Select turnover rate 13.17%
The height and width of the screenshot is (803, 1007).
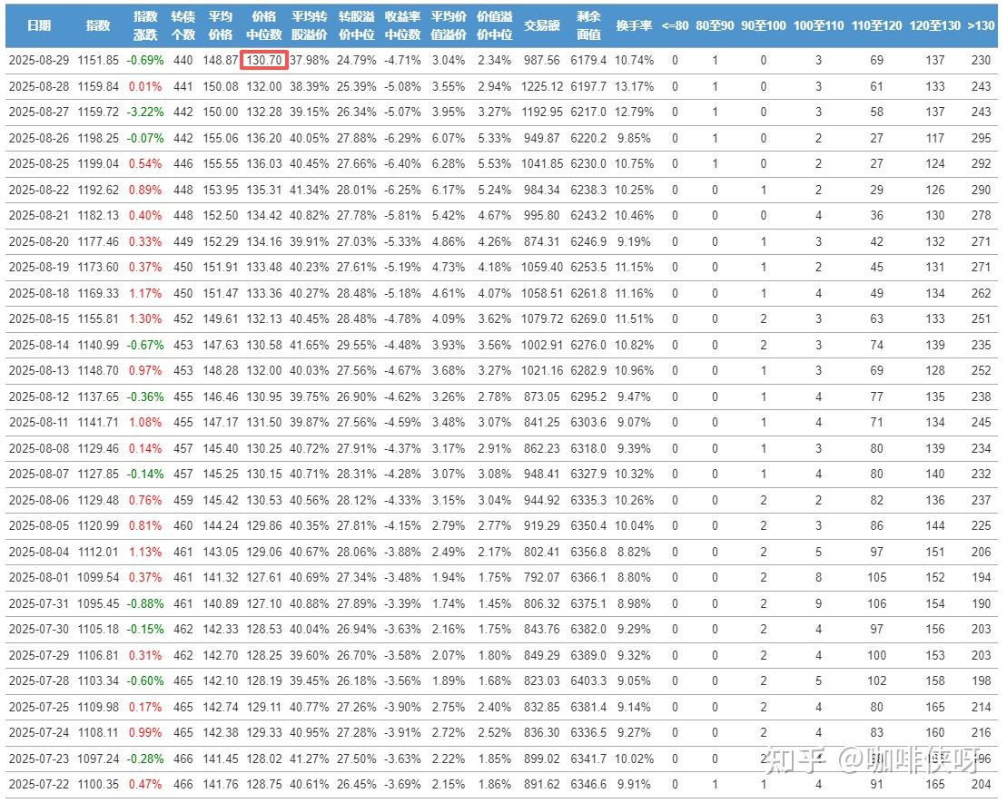pos(634,86)
